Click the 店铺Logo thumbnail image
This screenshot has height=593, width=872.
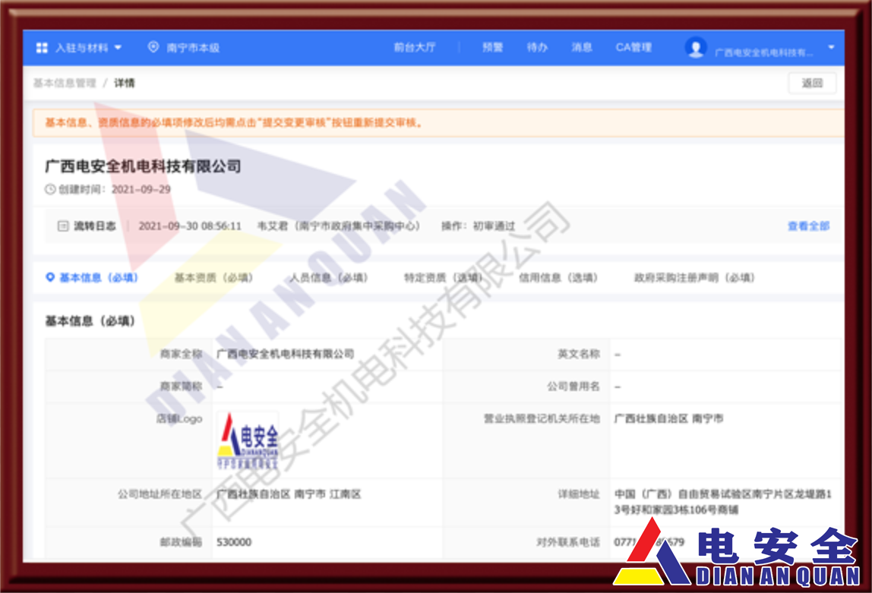pos(248,440)
